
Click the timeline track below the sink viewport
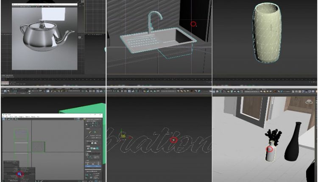(159, 79)
